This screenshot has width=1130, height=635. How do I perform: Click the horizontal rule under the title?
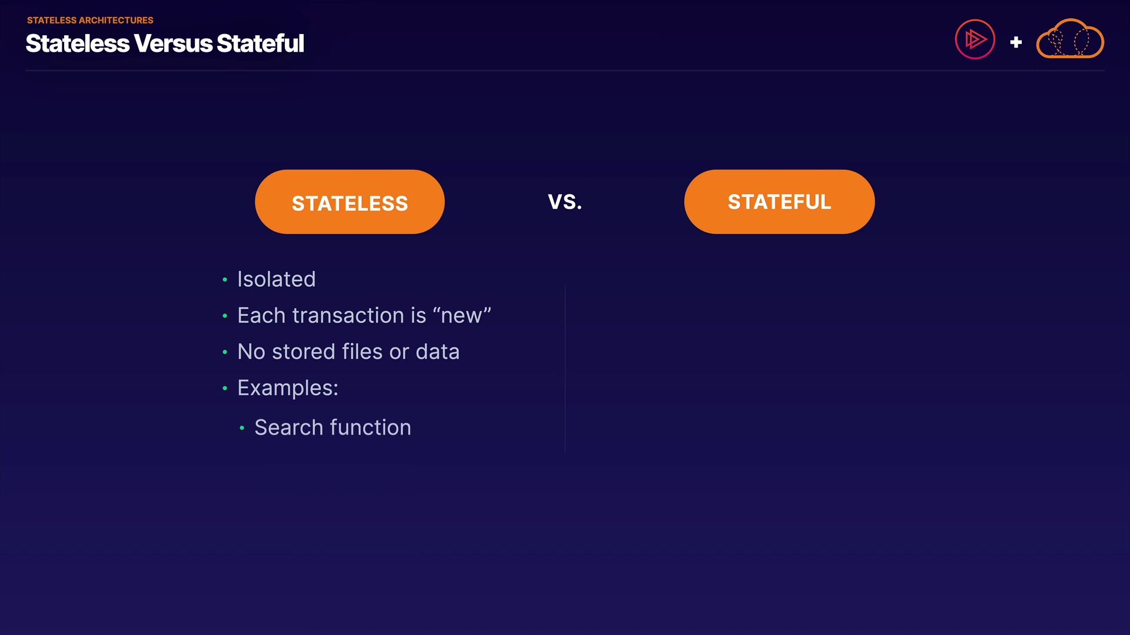(x=564, y=71)
